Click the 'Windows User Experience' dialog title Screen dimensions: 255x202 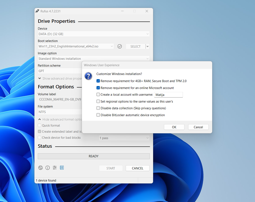[102, 65]
